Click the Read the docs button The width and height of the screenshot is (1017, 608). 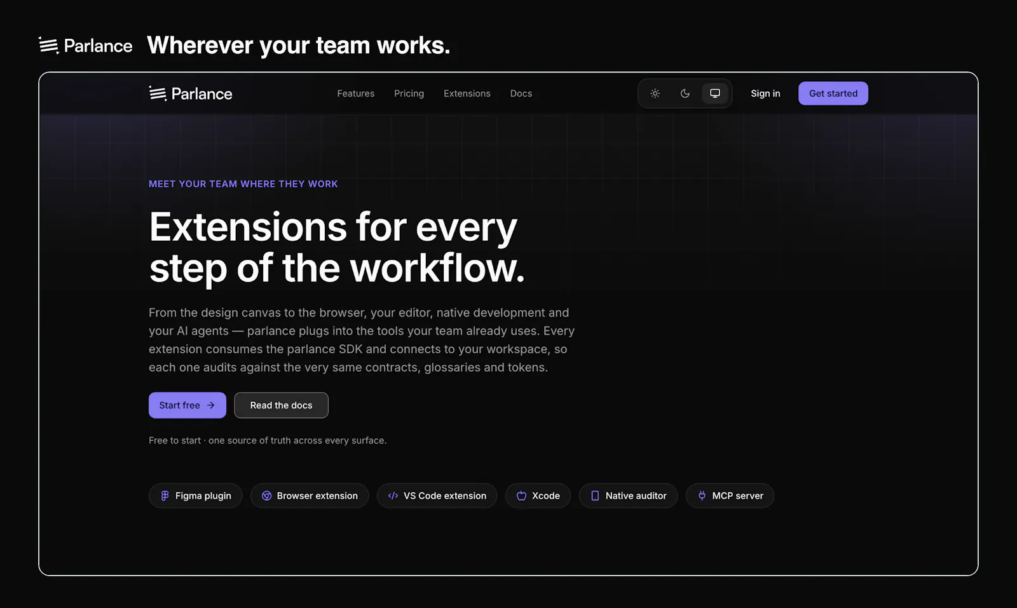coord(281,405)
